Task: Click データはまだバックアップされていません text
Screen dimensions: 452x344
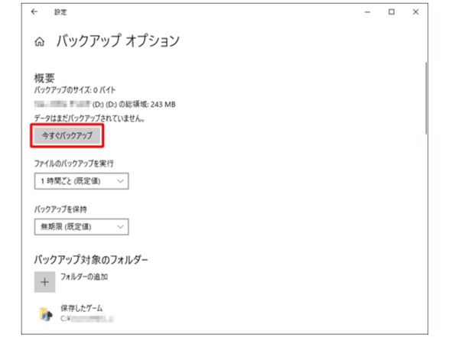Action: 89,118
